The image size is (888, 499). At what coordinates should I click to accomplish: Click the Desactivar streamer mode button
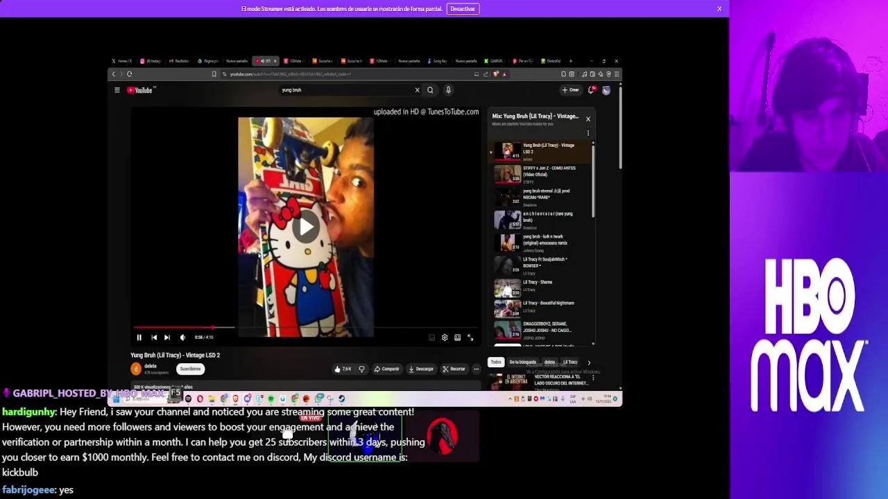coord(463,9)
